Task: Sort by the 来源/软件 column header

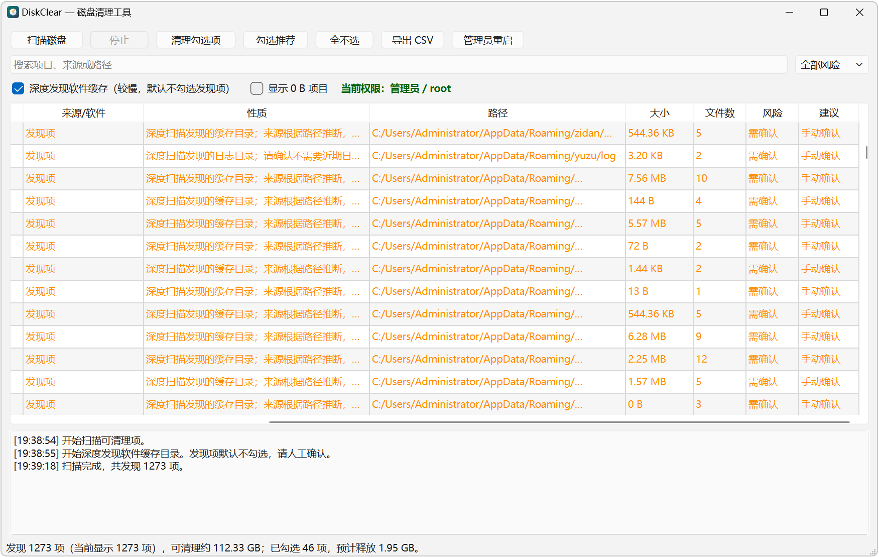Action: [83, 113]
